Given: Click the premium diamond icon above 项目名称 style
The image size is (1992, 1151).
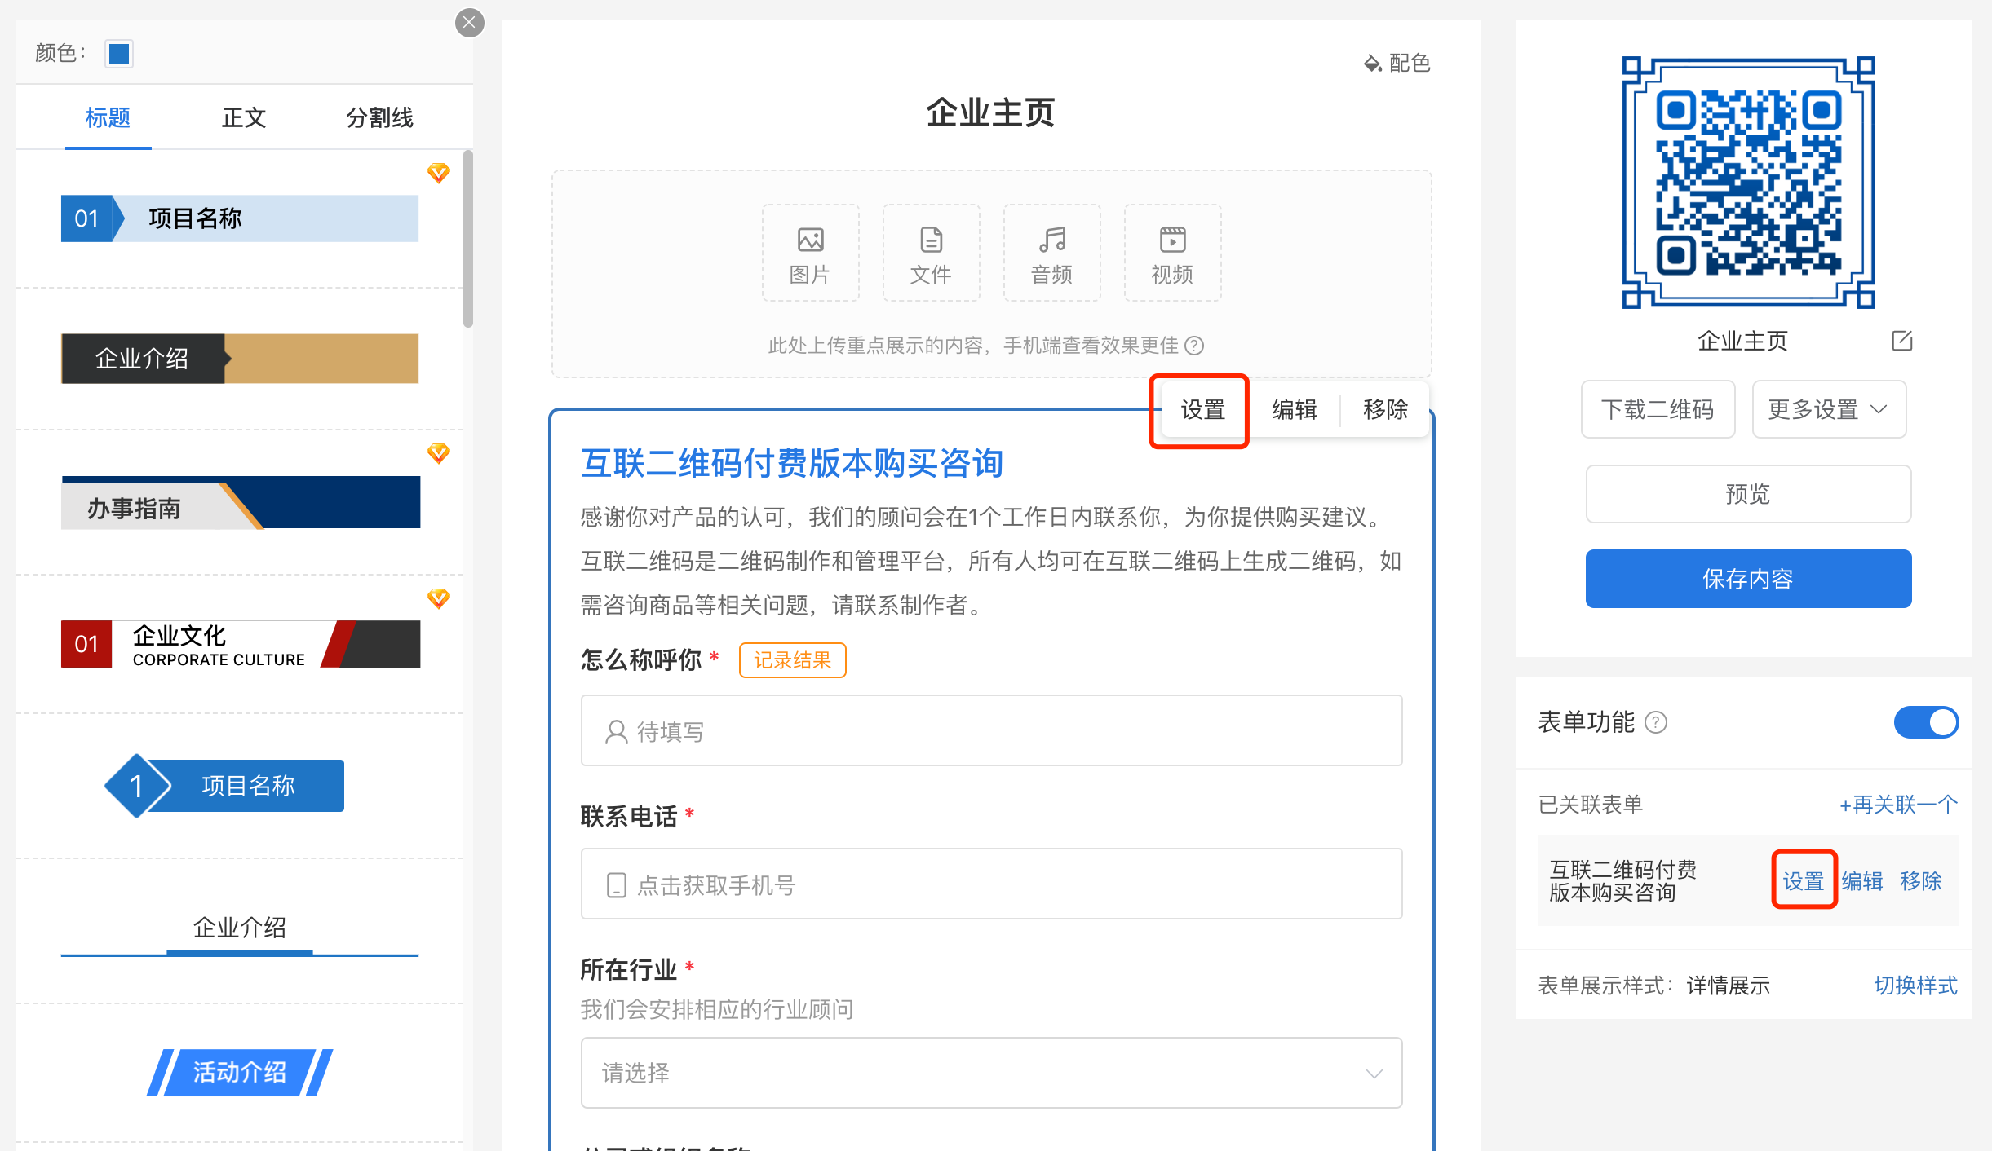Looking at the screenshot, I should (x=439, y=173).
